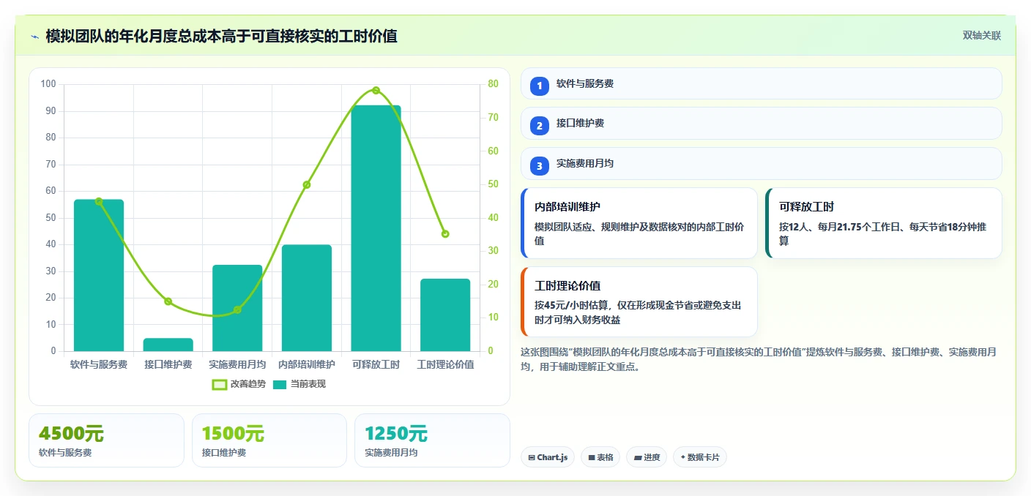Click the 4500元 data card
The image size is (1031, 496).
coord(106,440)
